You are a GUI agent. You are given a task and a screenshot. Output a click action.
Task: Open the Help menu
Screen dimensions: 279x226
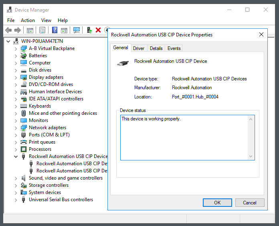point(63,20)
